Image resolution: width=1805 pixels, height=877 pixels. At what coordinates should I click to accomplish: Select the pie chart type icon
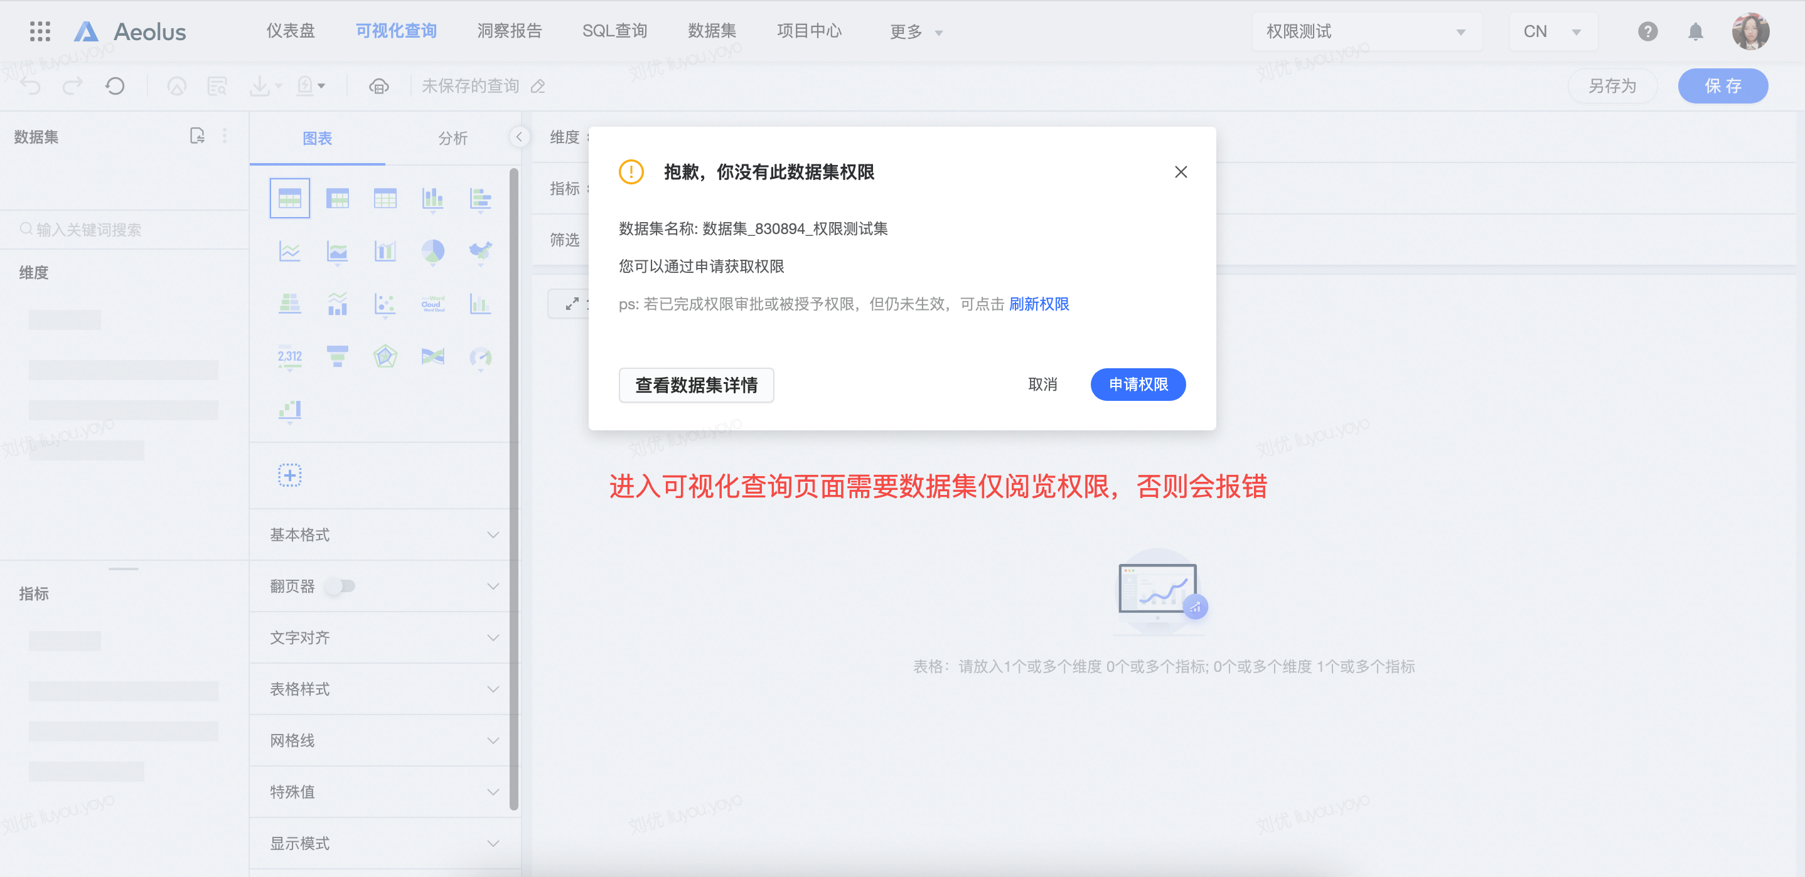(x=432, y=250)
